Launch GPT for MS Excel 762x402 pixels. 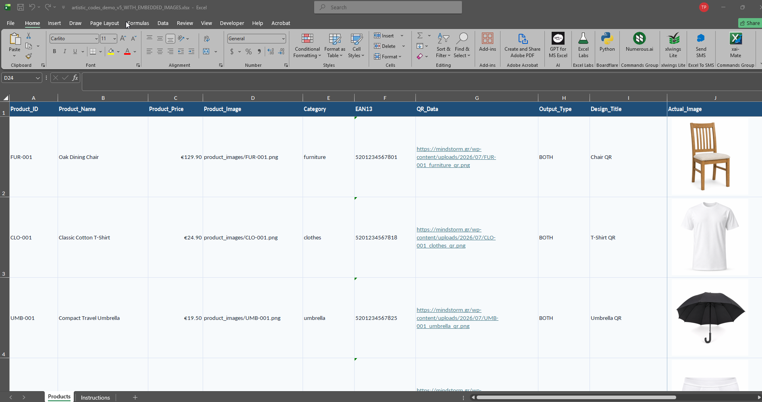tap(558, 45)
